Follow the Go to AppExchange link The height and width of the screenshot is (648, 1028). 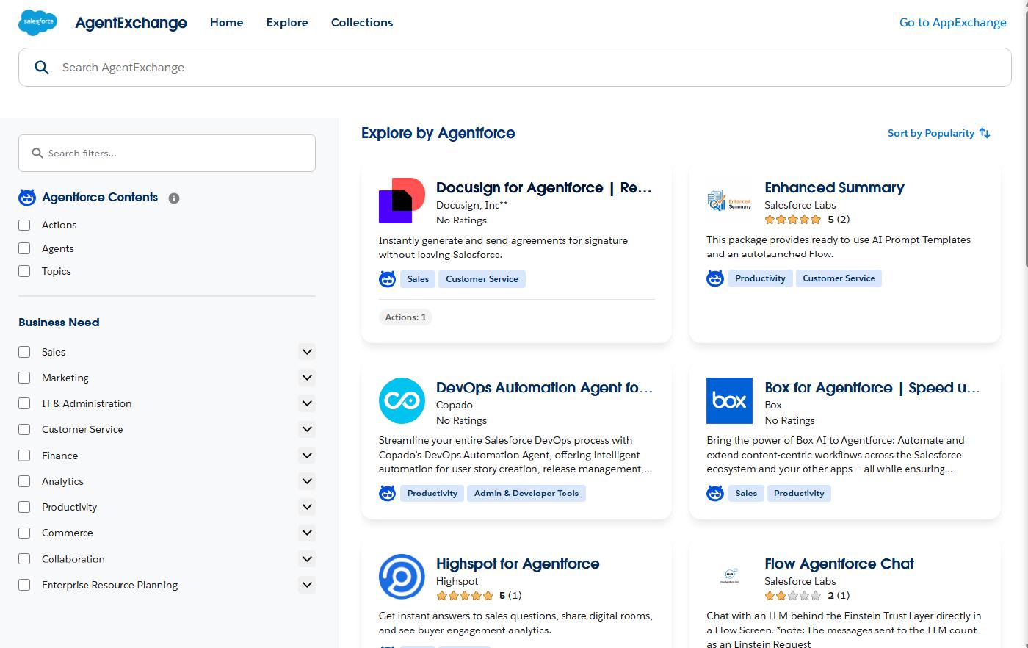click(x=952, y=23)
